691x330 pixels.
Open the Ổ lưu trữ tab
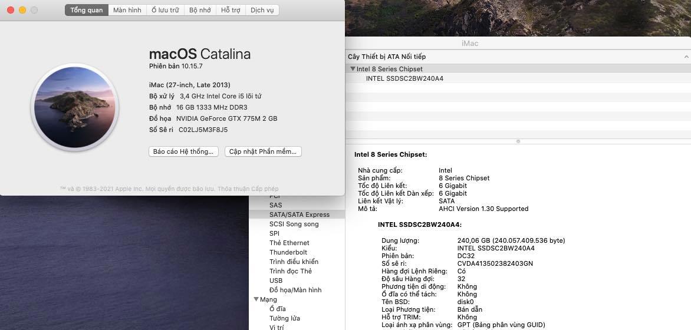pyautogui.click(x=165, y=10)
